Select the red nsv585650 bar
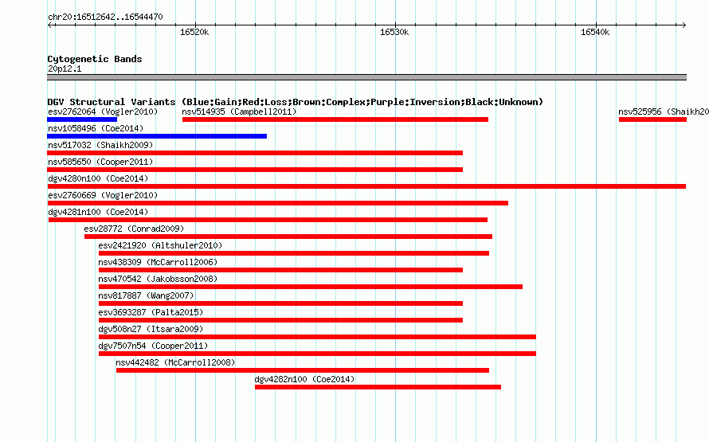This screenshot has width=709, height=442. click(255, 170)
